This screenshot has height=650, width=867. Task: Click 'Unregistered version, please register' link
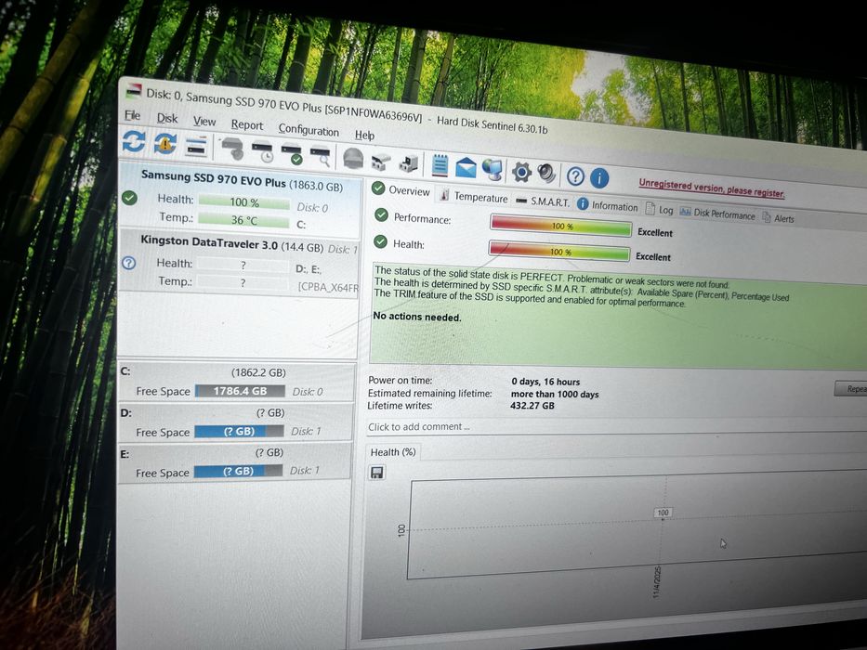[712, 188]
